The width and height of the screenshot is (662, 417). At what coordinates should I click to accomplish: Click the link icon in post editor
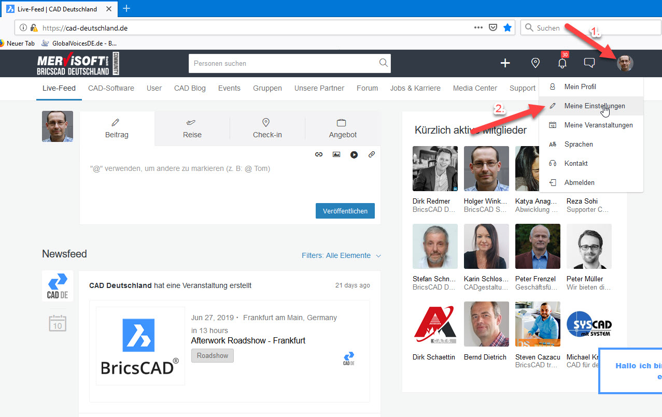(319, 154)
